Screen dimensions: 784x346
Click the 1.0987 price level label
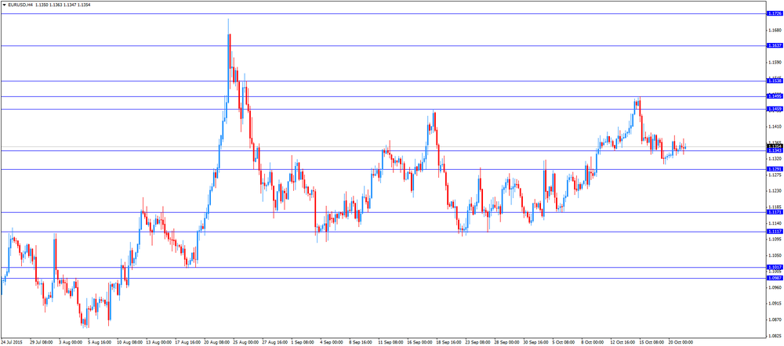click(x=774, y=278)
